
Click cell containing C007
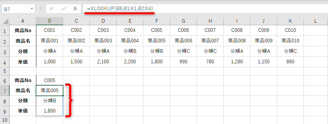click(x=210, y=30)
